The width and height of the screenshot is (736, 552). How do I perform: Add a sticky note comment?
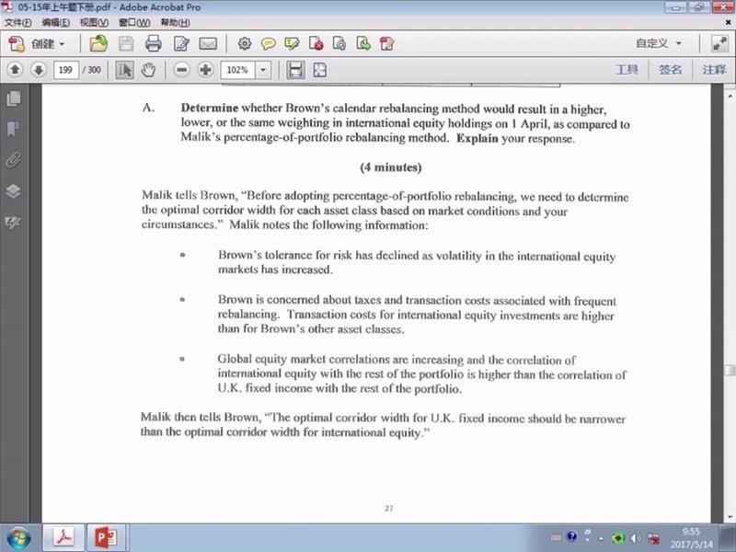point(269,43)
